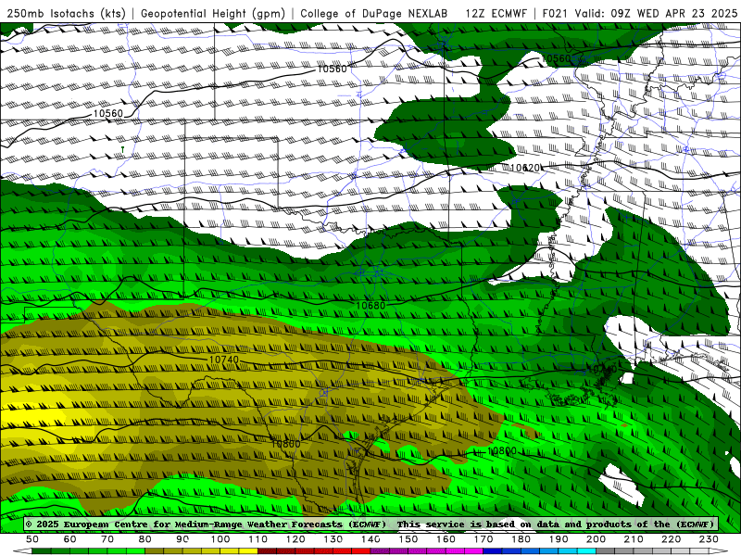The height and width of the screenshot is (556, 741).
Task: Click the legend value 120
Action: click(295, 539)
